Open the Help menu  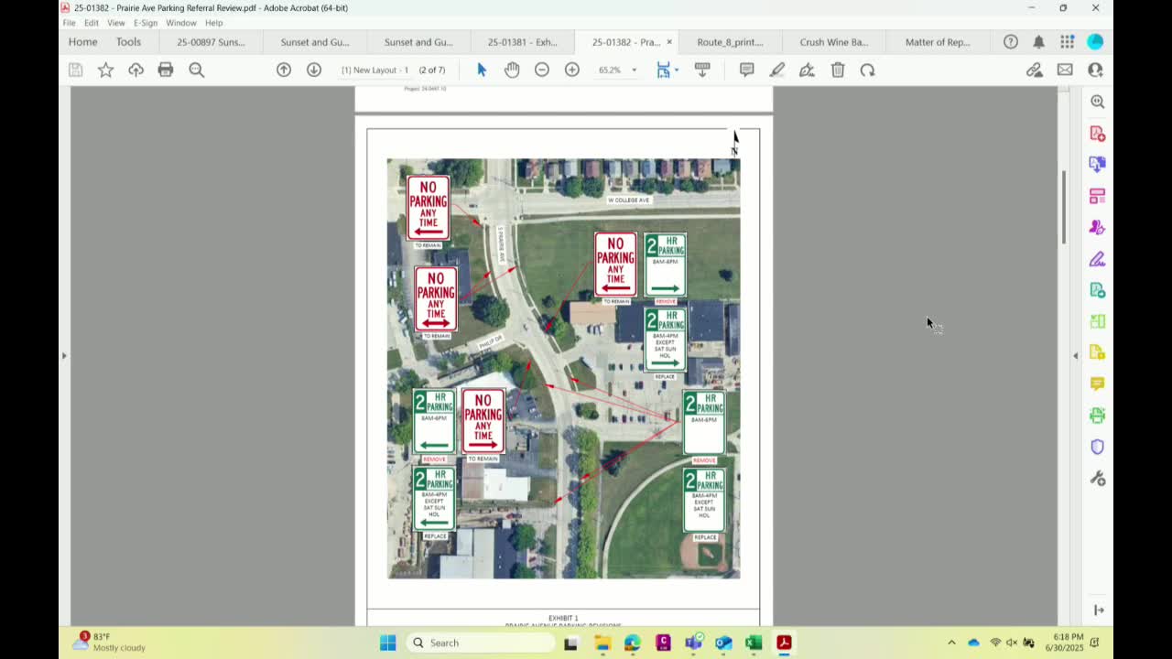click(213, 23)
